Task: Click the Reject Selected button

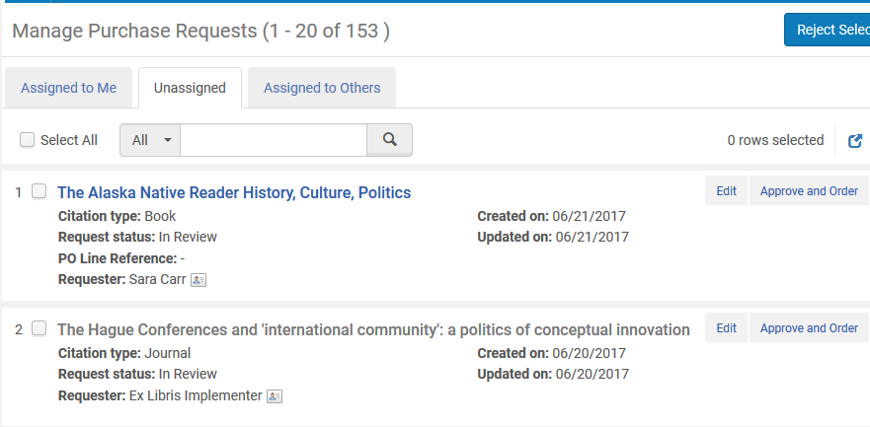Action: [828, 30]
